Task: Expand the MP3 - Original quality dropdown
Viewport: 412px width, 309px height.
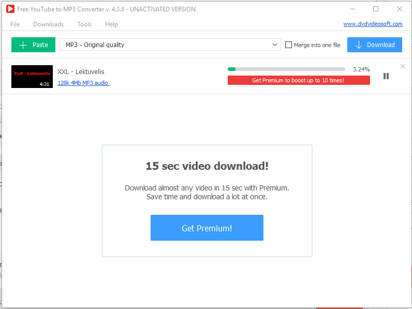Action: coord(170,45)
